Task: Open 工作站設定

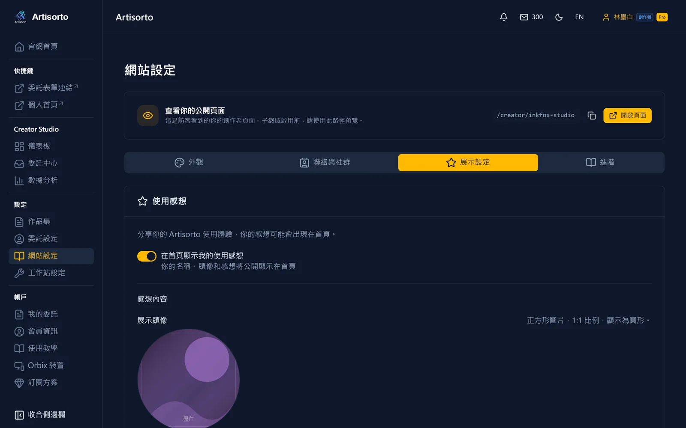Action: point(51,273)
